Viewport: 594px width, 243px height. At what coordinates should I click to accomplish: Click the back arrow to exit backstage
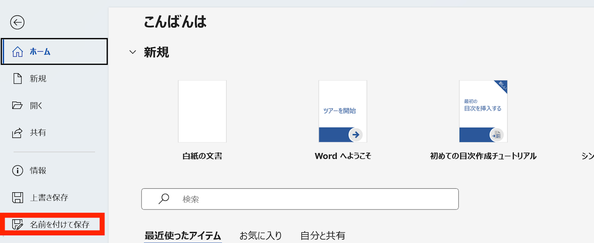[x=17, y=22]
